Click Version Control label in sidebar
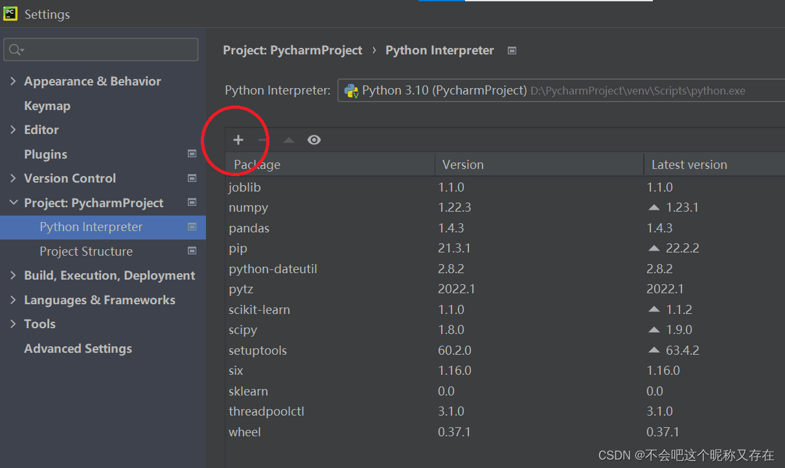 coord(70,178)
